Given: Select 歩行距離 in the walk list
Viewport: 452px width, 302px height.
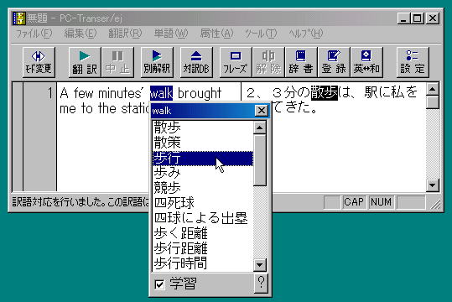Looking at the screenshot, I should 203,248.
